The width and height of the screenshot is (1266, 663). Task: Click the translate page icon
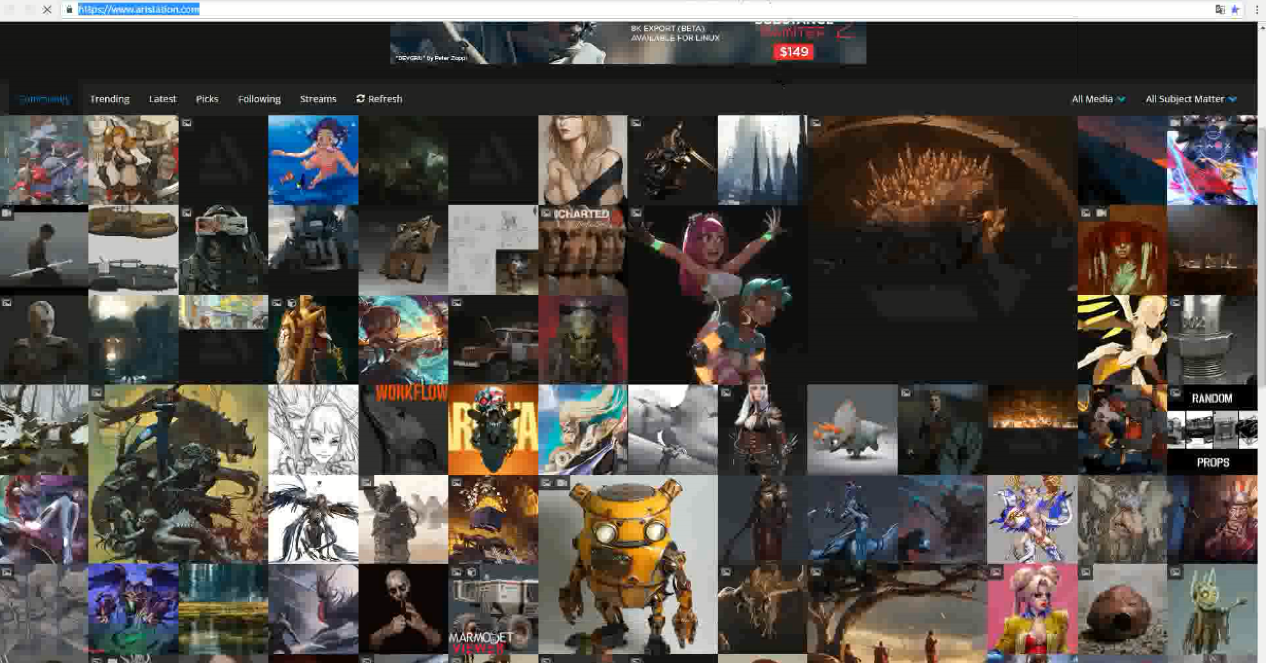(x=1219, y=9)
